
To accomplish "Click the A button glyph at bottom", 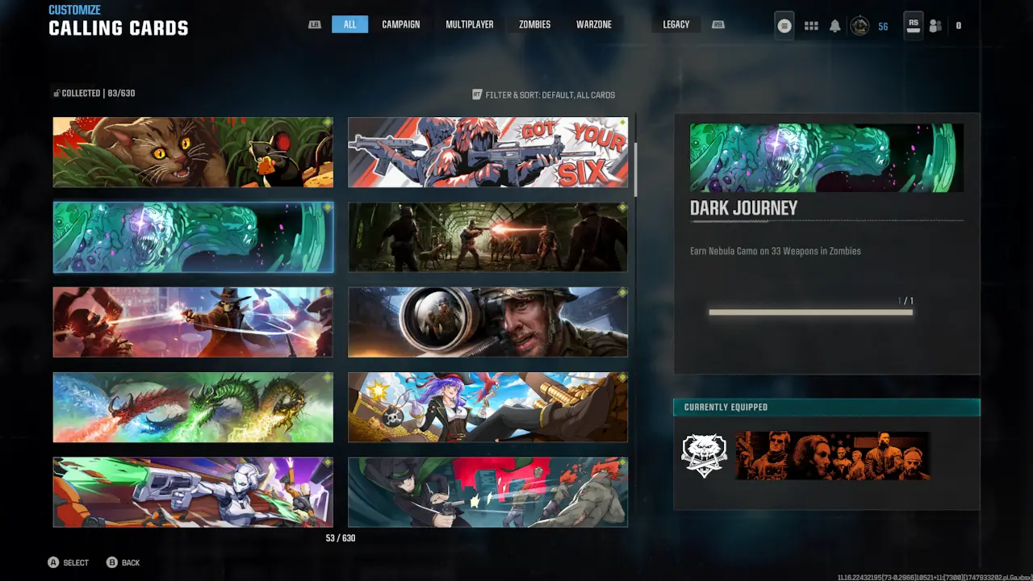I will coord(53,562).
